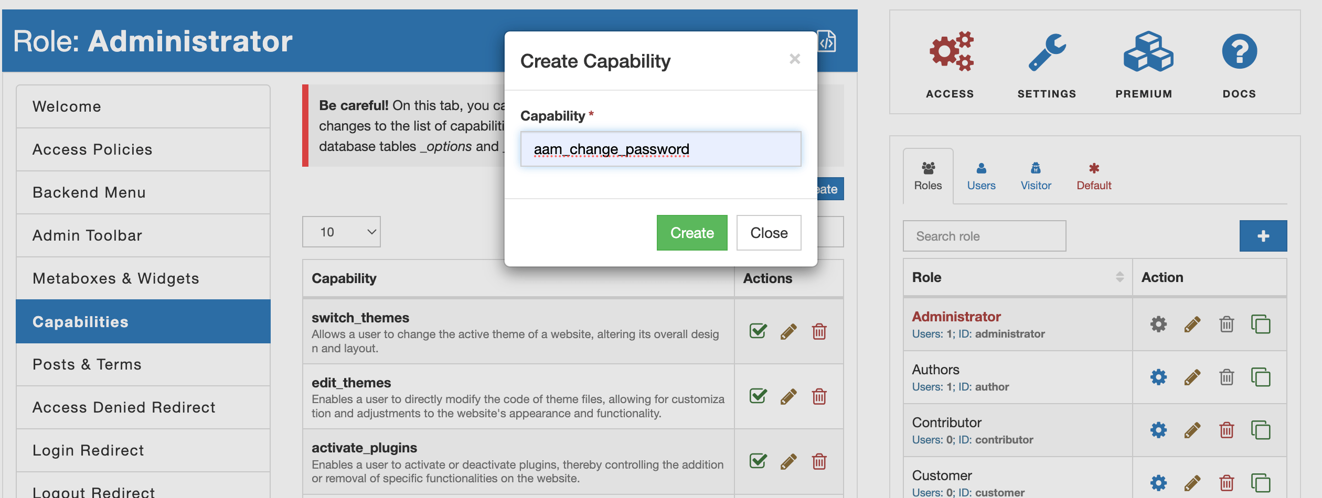Toggle the switch_themes capability checkbox

tap(758, 331)
